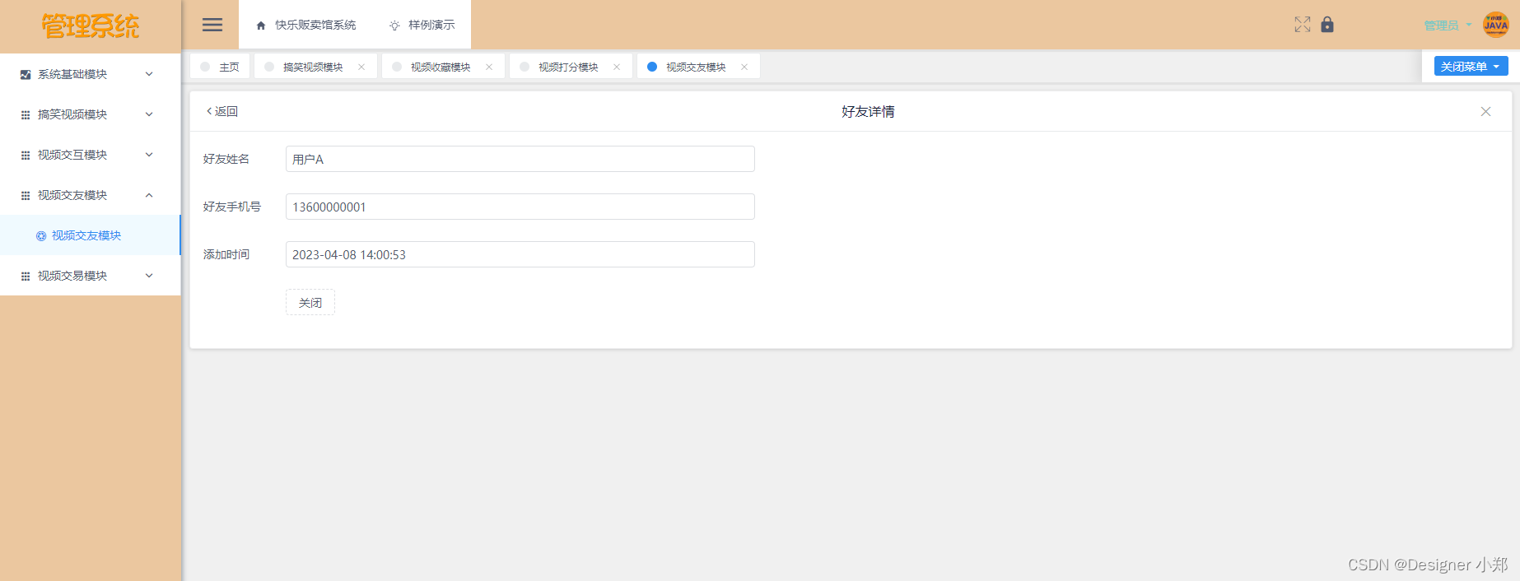
Task: Click the grid icon beside 视频交互模块
Action: (26, 156)
